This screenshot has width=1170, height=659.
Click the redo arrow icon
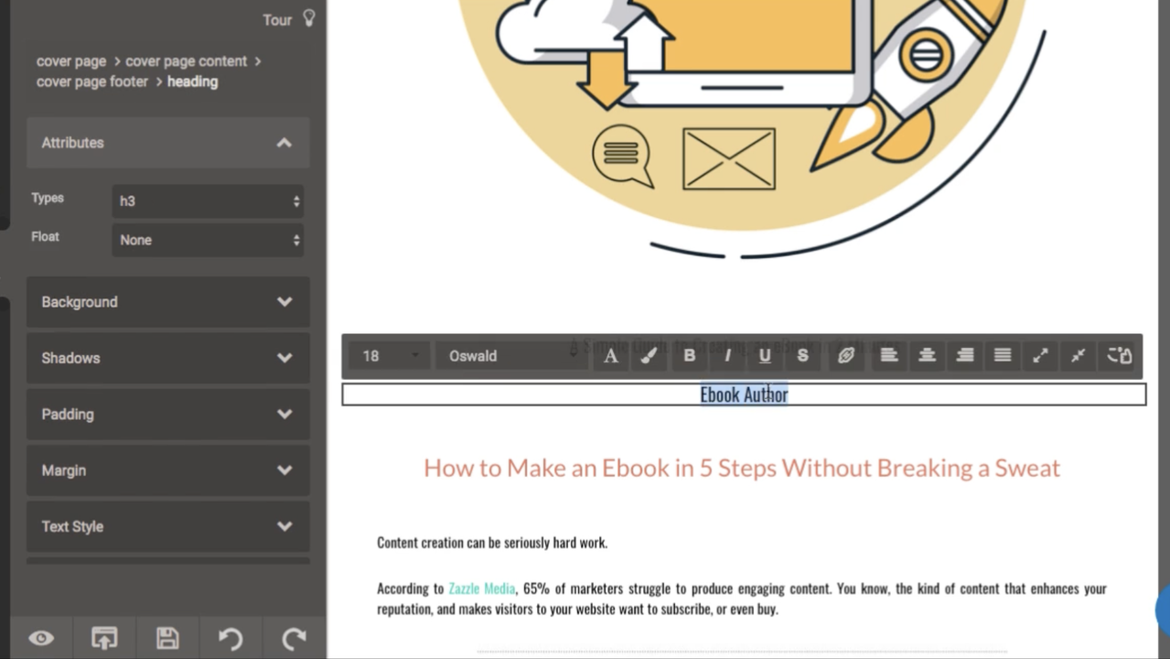[294, 638]
